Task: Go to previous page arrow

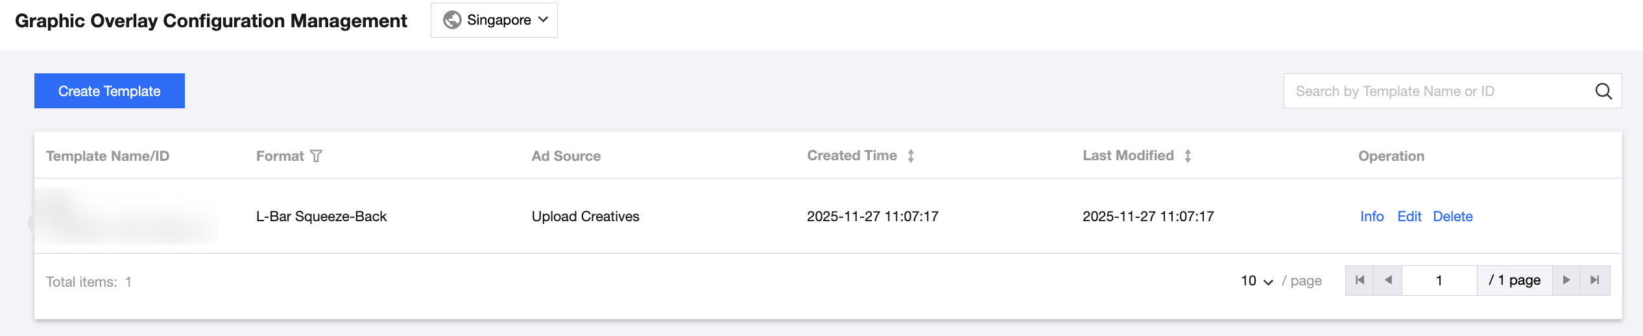Action: tap(1388, 280)
